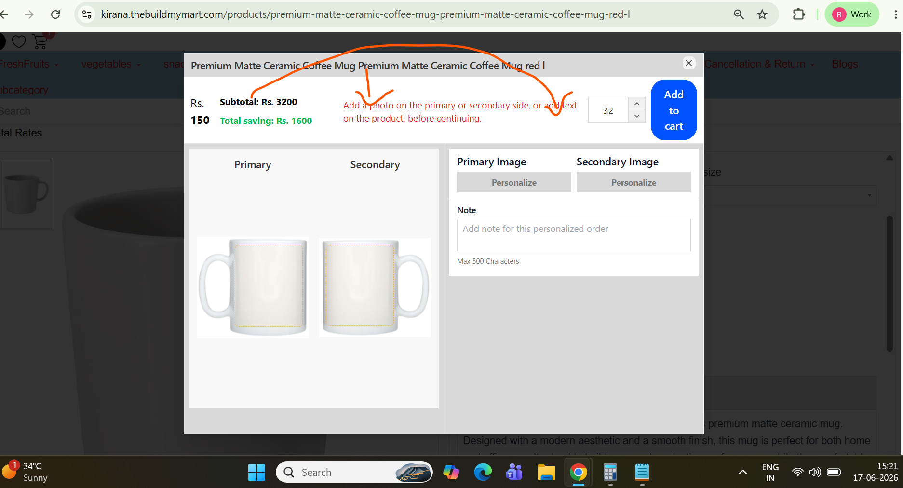This screenshot has width=903, height=488.
Task: Switch to Google Chrome in taskbar
Action: [579, 473]
